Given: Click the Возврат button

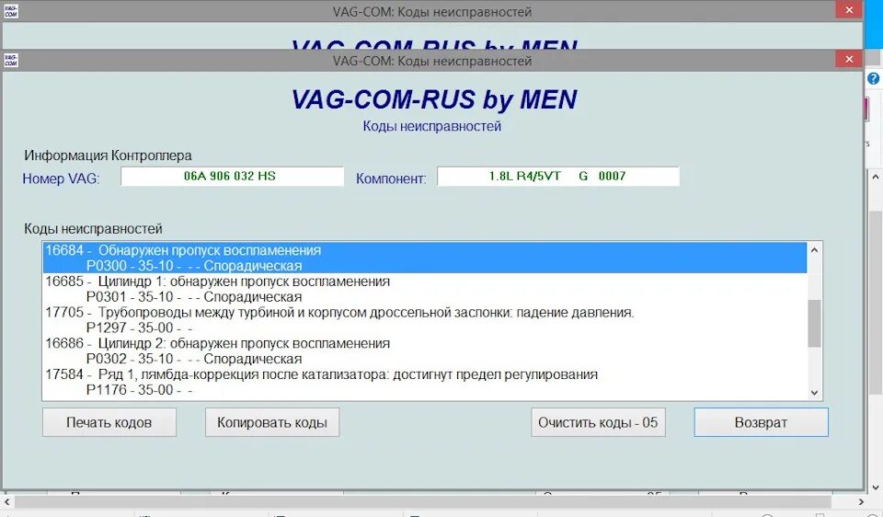Looking at the screenshot, I should pyautogui.click(x=761, y=422).
